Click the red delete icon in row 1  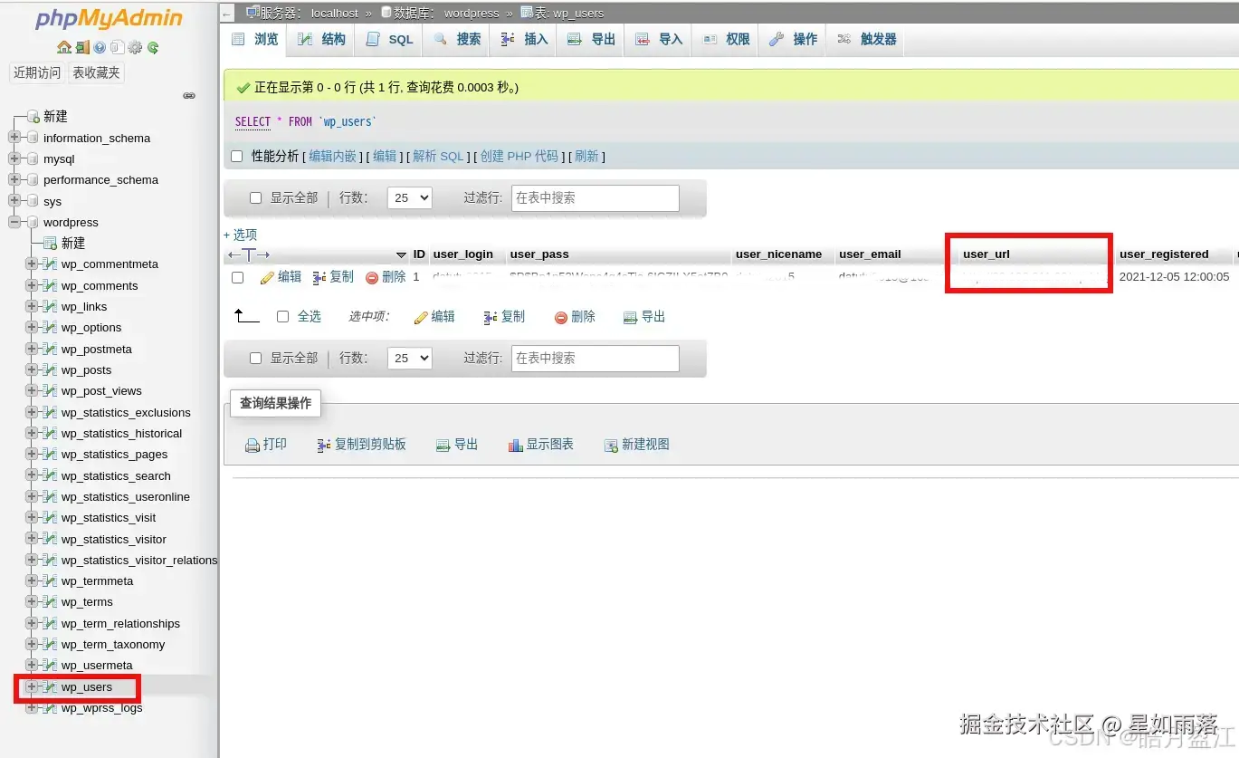pos(372,277)
